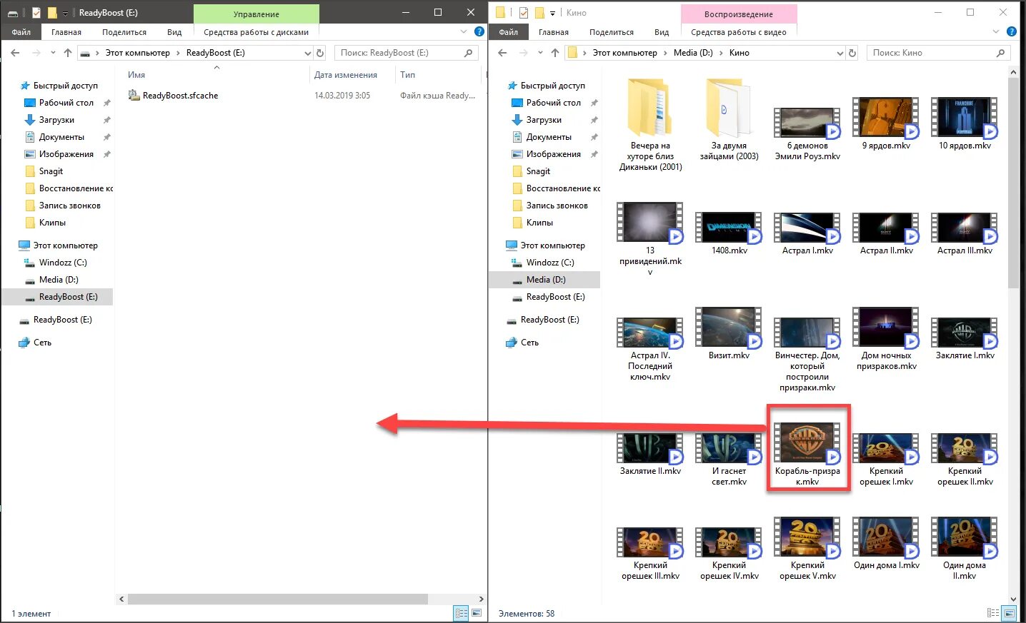Go back in the ReadyBoost (E:) window
The image size is (1026, 623).
click(16, 53)
